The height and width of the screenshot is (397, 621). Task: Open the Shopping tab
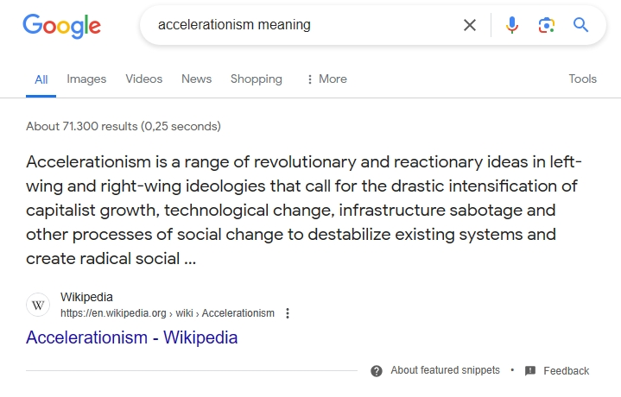[x=256, y=79]
